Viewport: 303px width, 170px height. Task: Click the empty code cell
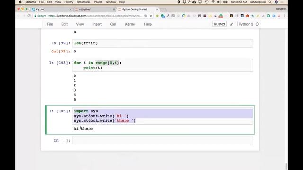tap(162, 140)
